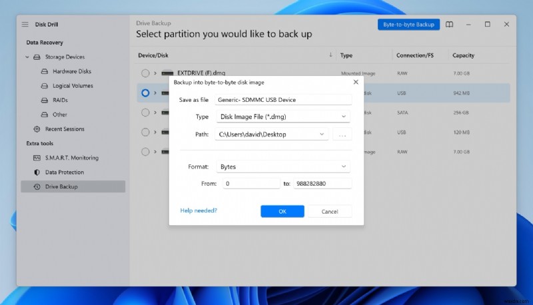533x305 pixels.
Task: Click the Data Protection shield icon
Action: click(37, 172)
